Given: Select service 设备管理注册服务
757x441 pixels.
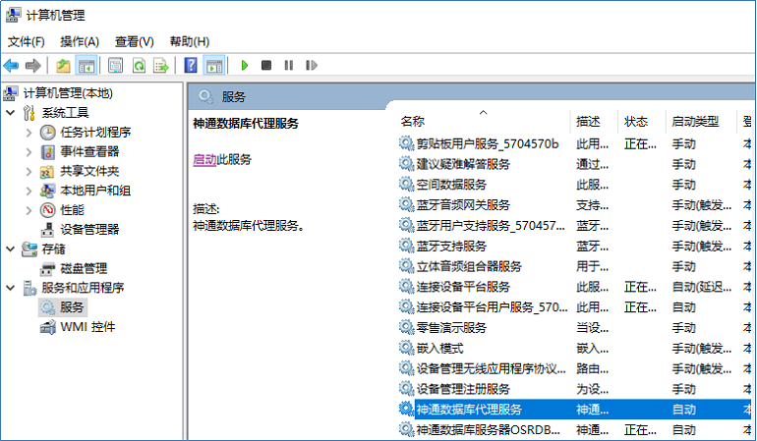Looking at the screenshot, I should coord(463,389).
